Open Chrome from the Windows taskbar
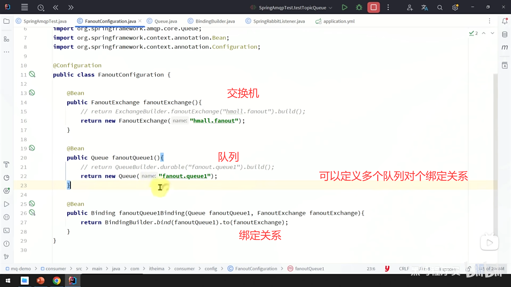511x287 pixels. coord(56,280)
